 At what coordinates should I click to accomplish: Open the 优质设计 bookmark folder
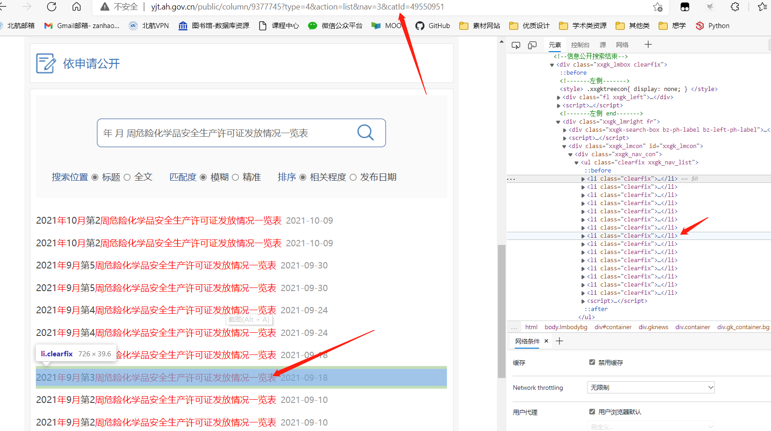tap(530, 26)
